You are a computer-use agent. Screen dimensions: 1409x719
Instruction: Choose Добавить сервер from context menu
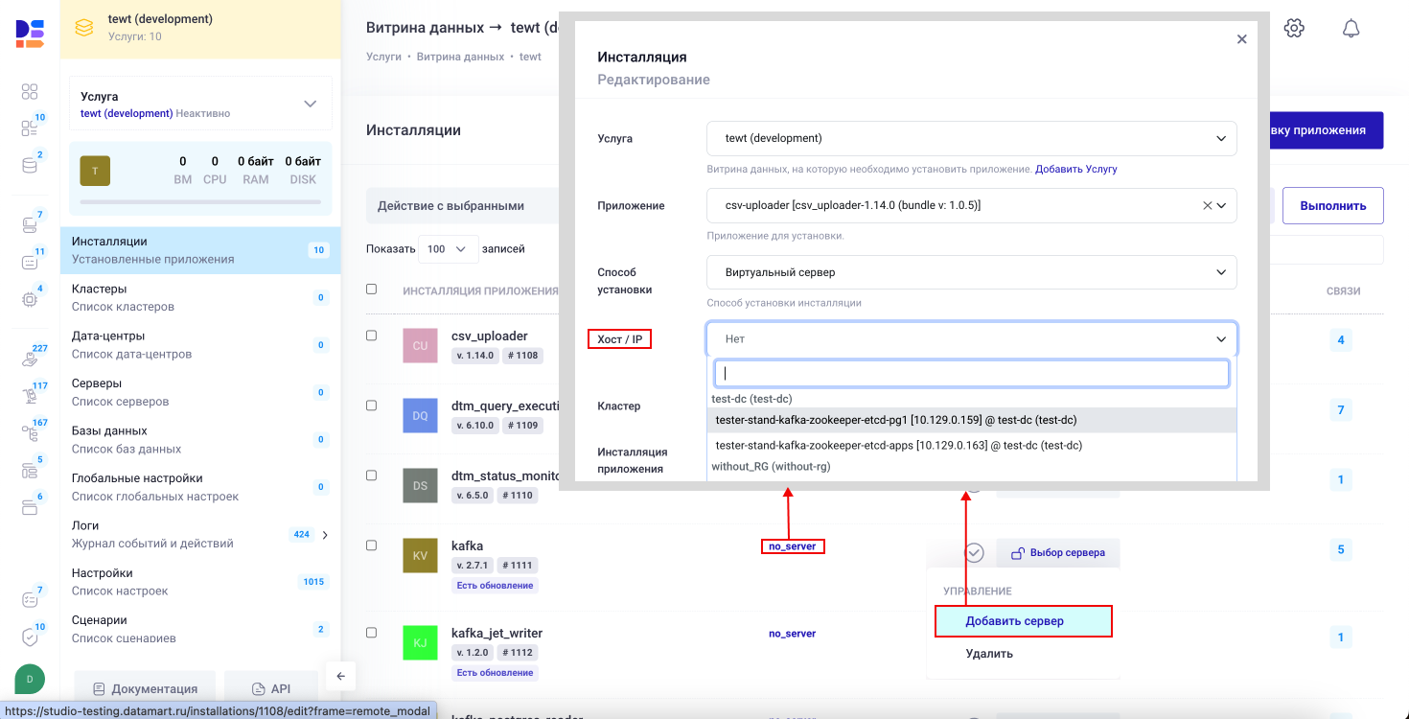1014,621
